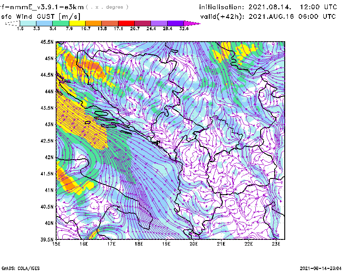Click the green legend swatch
351x271 pixels.
(61, 23)
